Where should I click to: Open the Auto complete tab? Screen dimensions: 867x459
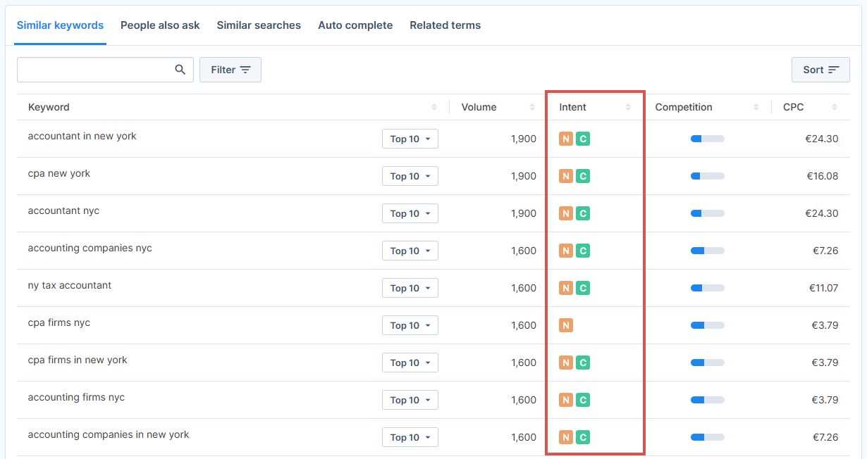click(355, 25)
